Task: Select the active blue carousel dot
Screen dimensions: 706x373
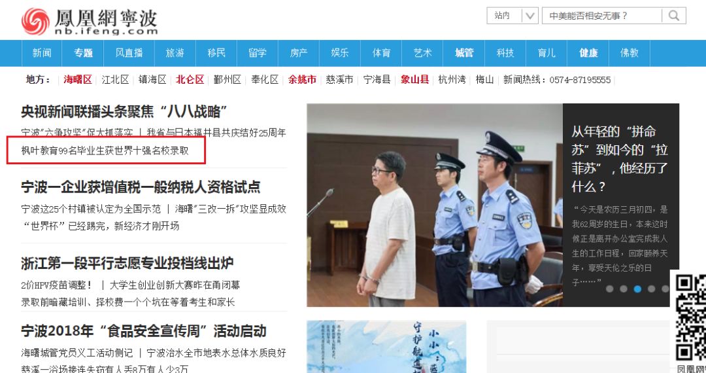Action: (x=637, y=289)
